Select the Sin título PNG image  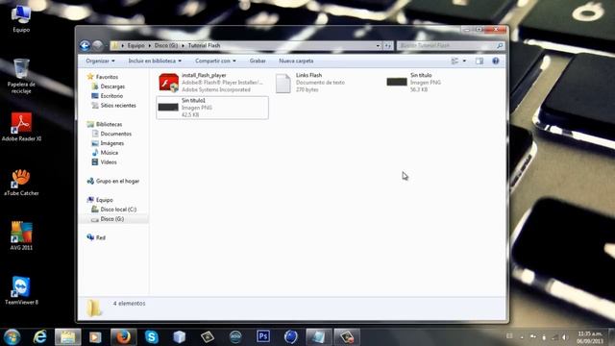pyautogui.click(x=414, y=83)
